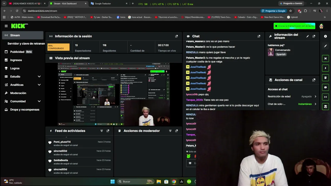The height and width of the screenshot is (186, 331).
Task: Click JoseTheReal's first chat username
Action: (198, 67)
